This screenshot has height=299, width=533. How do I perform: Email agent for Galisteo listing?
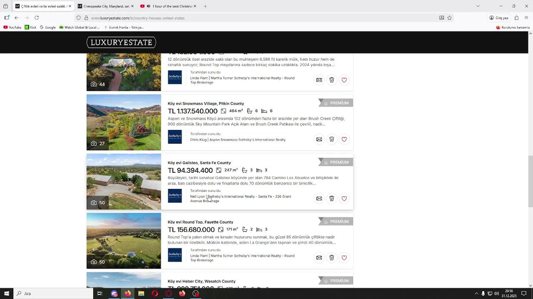pyautogui.click(x=319, y=199)
